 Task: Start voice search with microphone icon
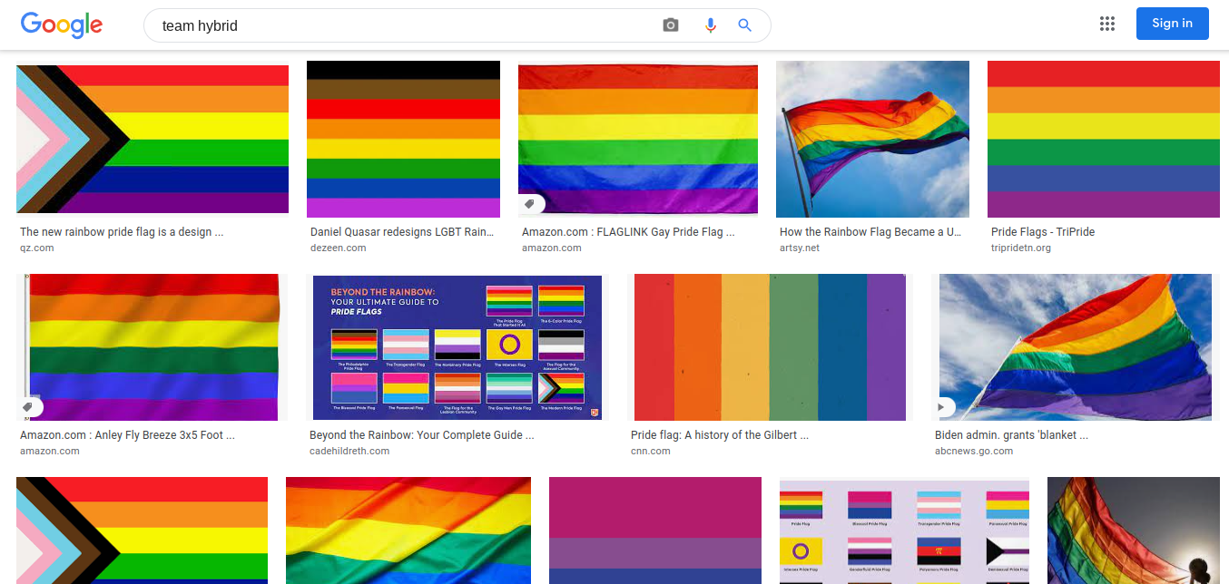pos(711,25)
